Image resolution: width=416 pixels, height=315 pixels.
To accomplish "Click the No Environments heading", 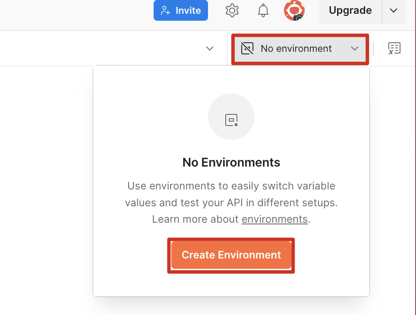I will [231, 162].
